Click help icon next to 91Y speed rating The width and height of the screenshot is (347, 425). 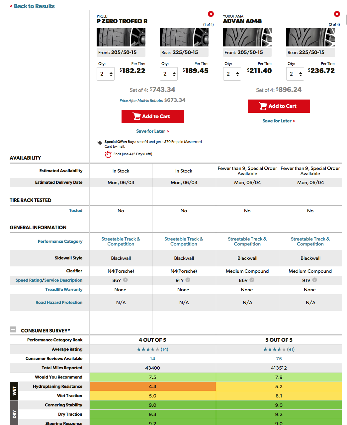pos(188,280)
